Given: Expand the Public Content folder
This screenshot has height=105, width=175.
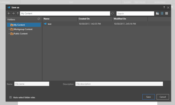Looking at the screenshot, I should [9, 34].
